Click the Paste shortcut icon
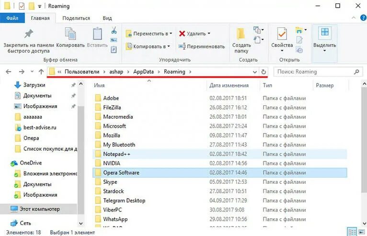This screenshot has height=236, width=367. (114, 49)
